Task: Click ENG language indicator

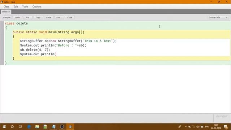Action: point(207,127)
